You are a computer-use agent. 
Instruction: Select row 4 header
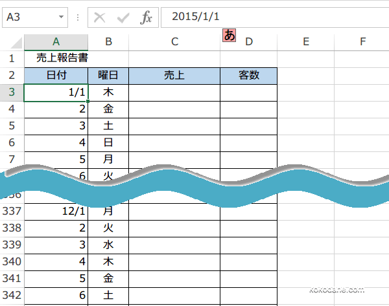[12, 109]
